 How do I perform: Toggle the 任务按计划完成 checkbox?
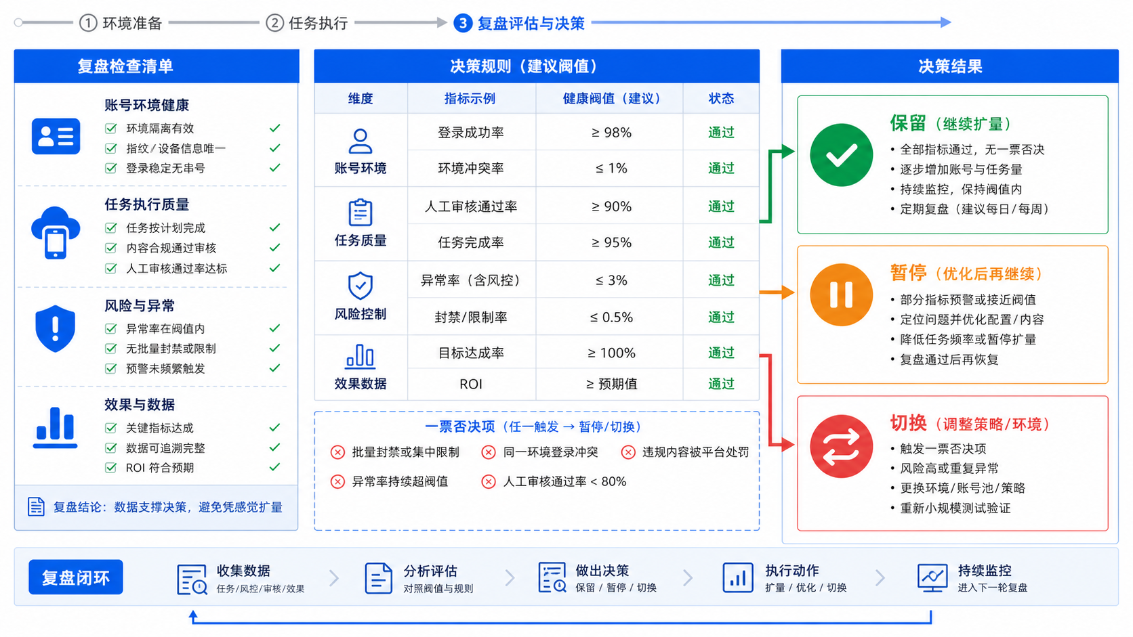(110, 227)
